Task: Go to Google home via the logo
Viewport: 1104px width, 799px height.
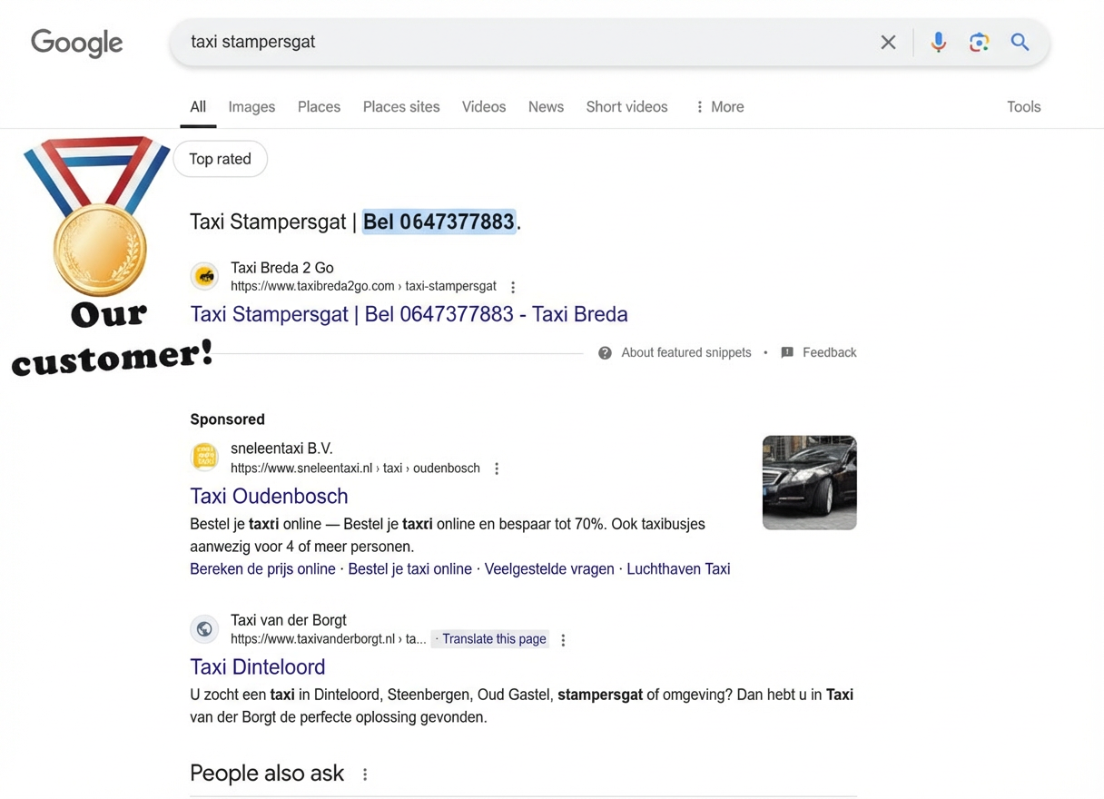Action: tap(77, 43)
